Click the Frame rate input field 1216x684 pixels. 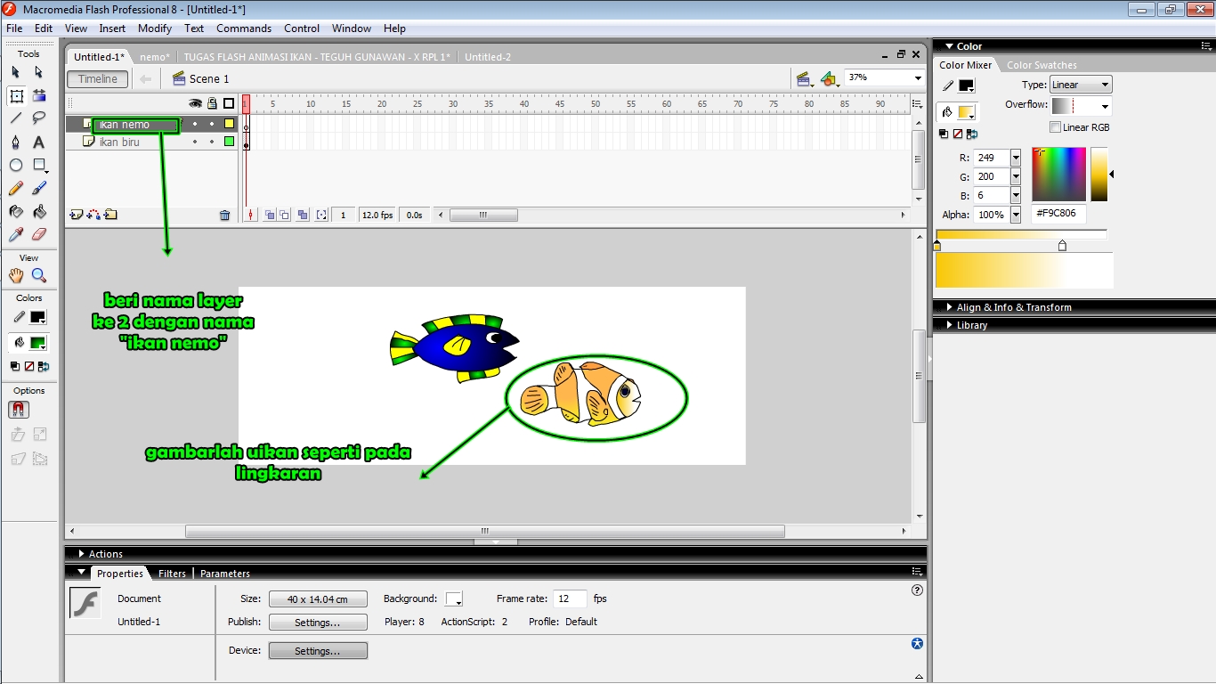coord(570,598)
